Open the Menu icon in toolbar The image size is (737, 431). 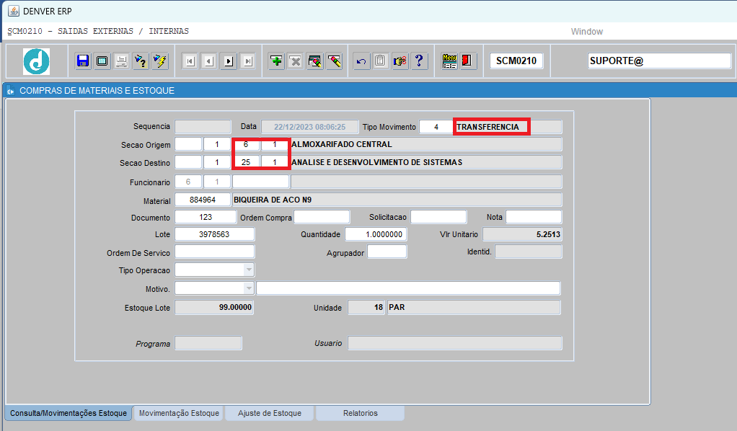[x=449, y=61]
